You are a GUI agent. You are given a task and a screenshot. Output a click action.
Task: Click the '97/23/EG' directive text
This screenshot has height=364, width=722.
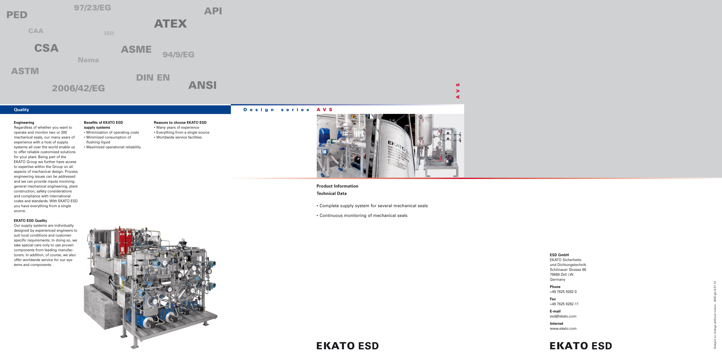(x=92, y=8)
